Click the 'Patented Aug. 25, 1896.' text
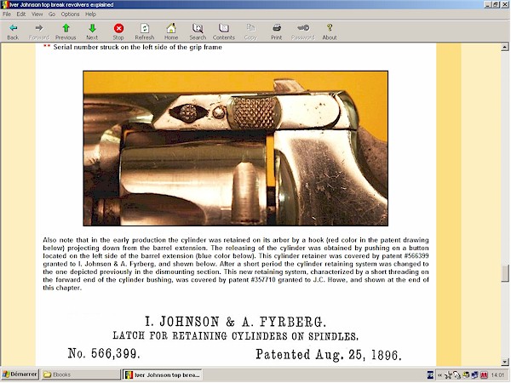 click(328, 354)
